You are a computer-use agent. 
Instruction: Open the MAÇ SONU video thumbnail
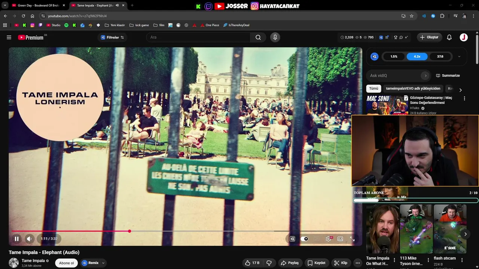point(387,105)
